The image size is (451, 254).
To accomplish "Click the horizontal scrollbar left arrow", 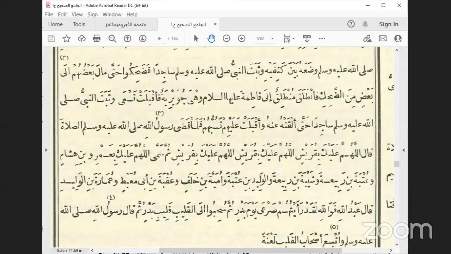I will pos(92,250).
